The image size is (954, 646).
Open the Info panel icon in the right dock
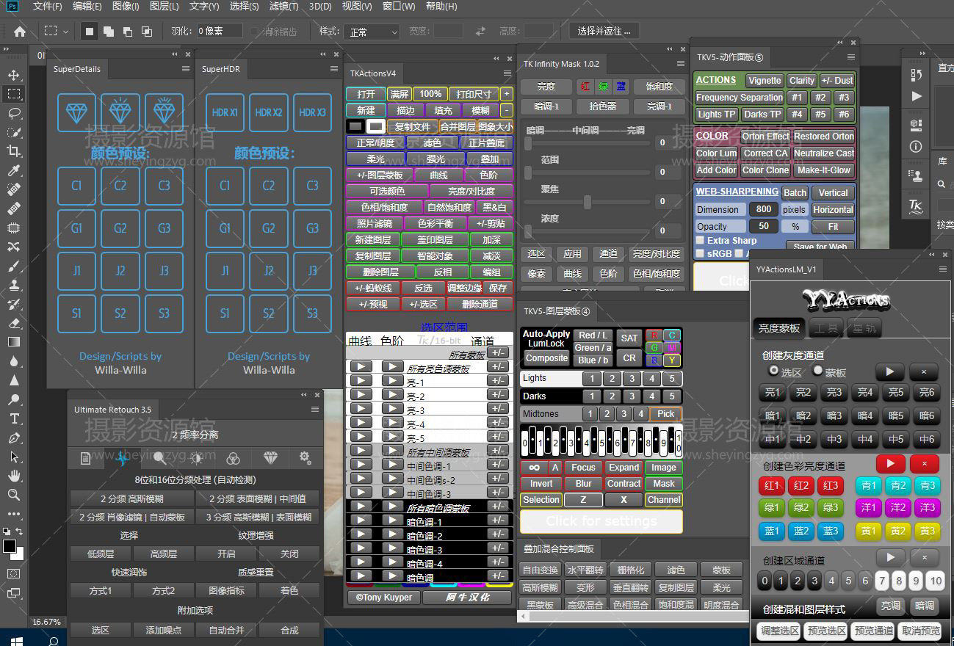pos(916,146)
